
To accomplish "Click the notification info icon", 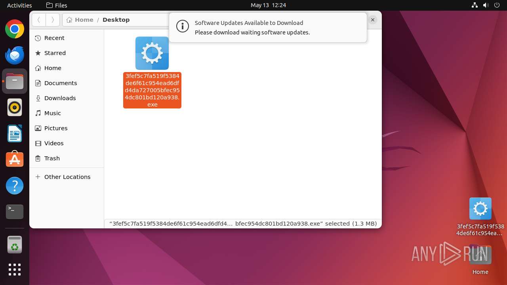I will pos(183,27).
